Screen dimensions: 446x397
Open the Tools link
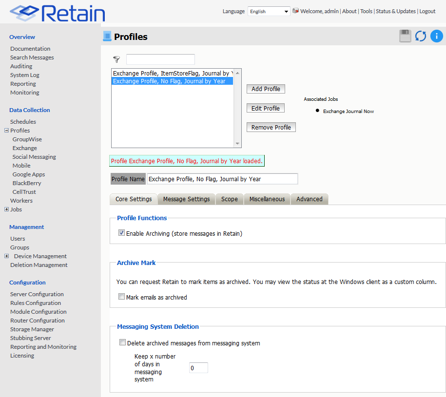point(366,11)
